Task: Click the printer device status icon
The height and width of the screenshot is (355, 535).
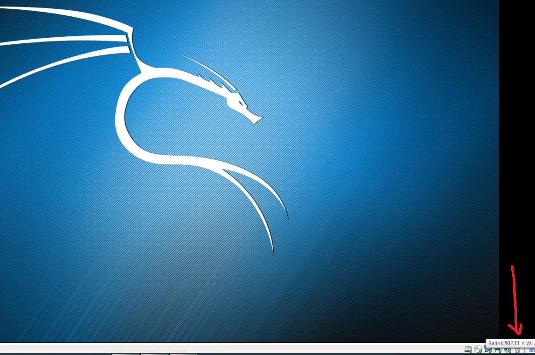Action: (498, 350)
